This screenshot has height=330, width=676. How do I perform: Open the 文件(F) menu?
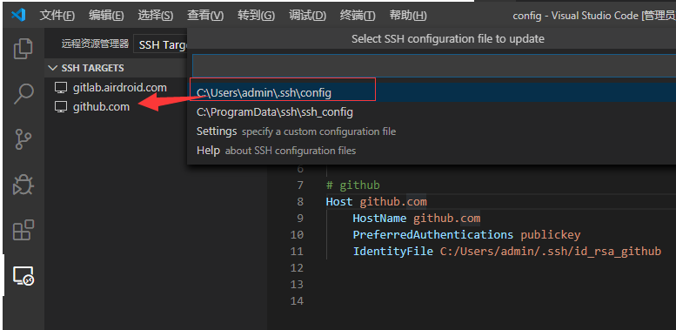coord(57,16)
